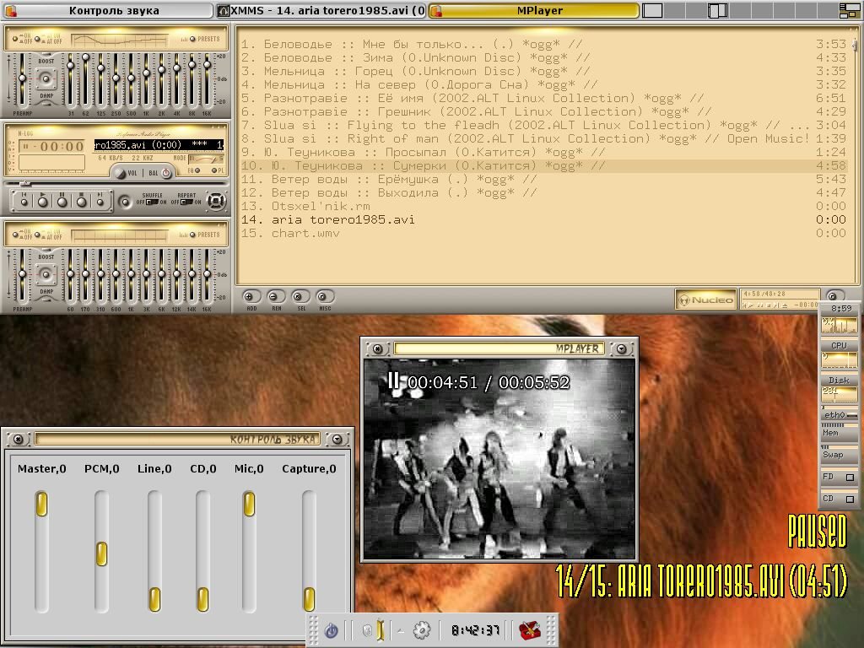864x648 pixels.
Task: Click the Master volume slider handle
Action: click(x=41, y=505)
